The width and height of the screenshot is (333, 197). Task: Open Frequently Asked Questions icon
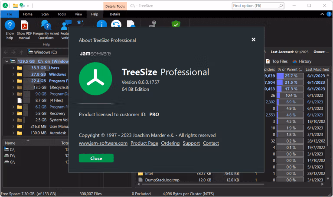point(46,25)
